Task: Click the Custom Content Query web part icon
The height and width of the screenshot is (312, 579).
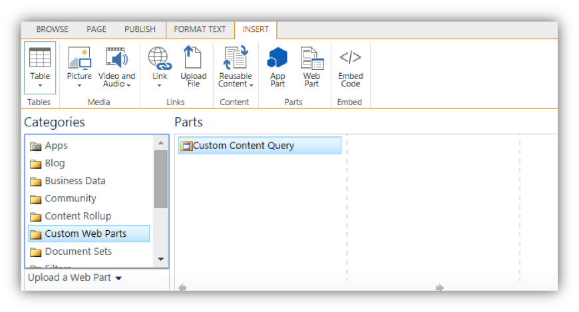Action: click(x=186, y=146)
